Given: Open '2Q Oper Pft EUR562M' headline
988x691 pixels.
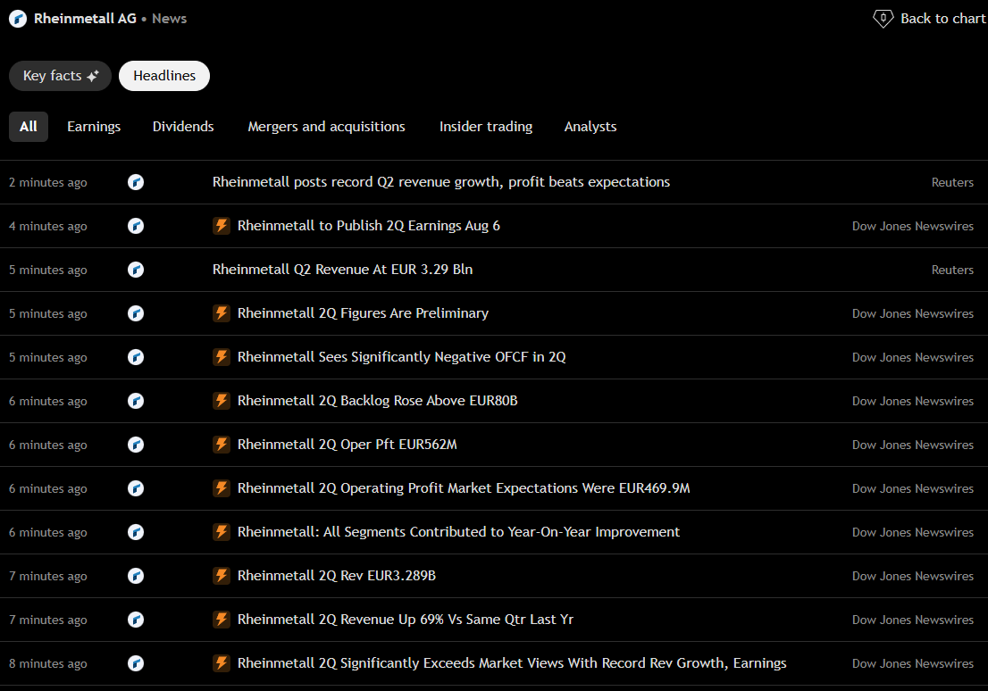Looking at the screenshot, I should 347,445.
